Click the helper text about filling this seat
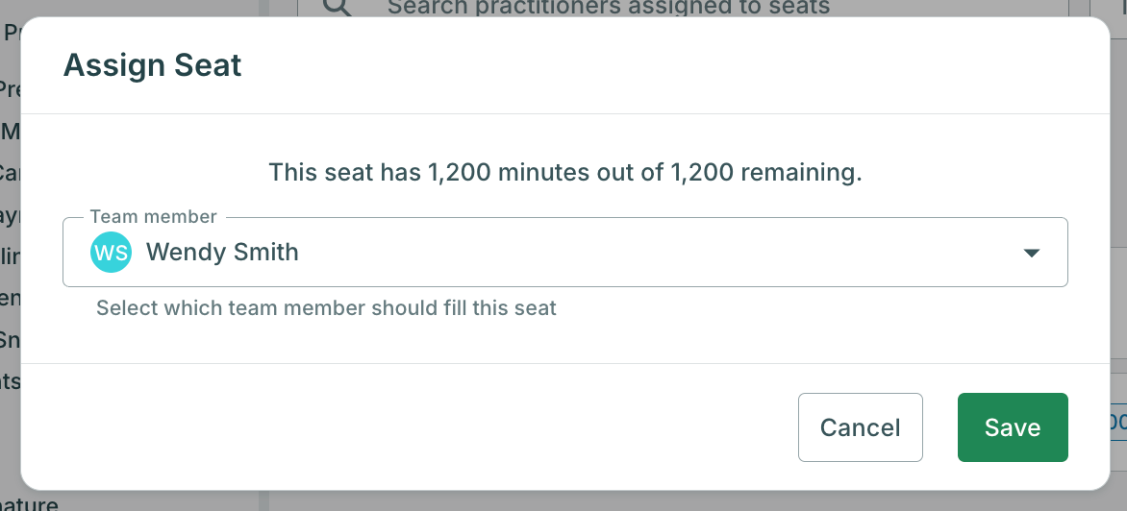 pyautogui.click(x=326, y=308)
